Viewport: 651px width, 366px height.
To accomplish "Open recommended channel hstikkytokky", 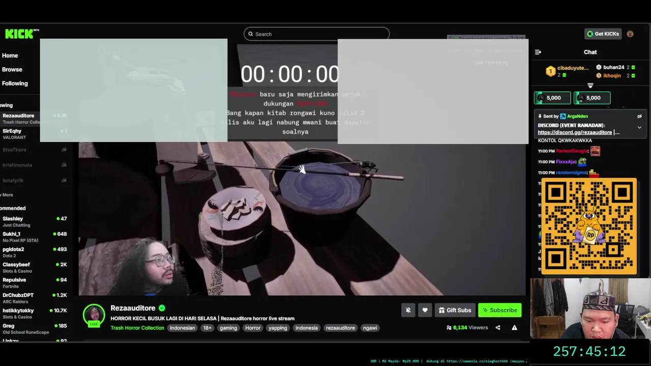I will pyautogui.click(x=35, y=313).
